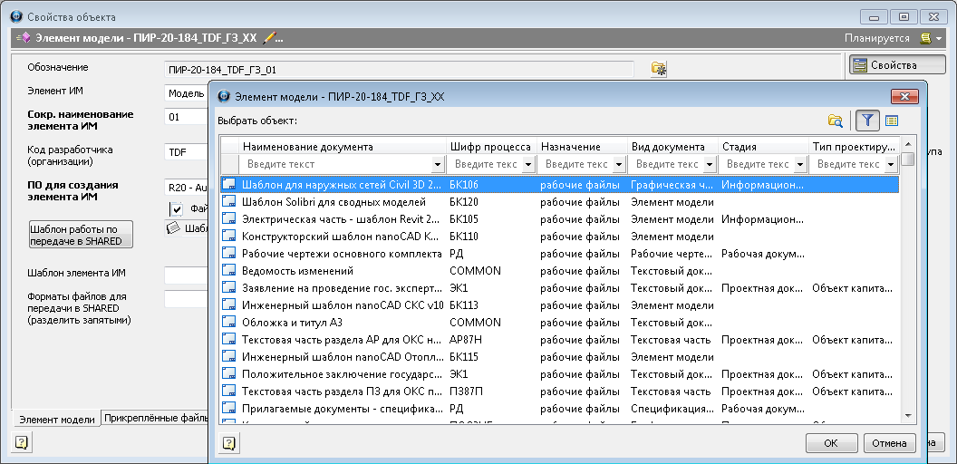Click the yellow status icon beside Планируется

coord(925,38)
